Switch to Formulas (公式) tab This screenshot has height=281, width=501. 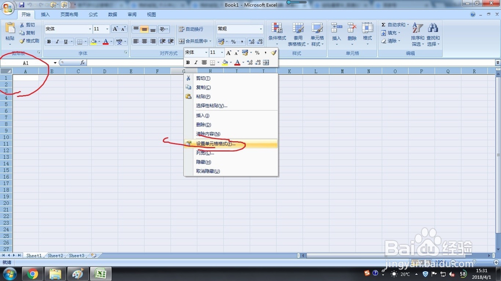click(93, 14)
